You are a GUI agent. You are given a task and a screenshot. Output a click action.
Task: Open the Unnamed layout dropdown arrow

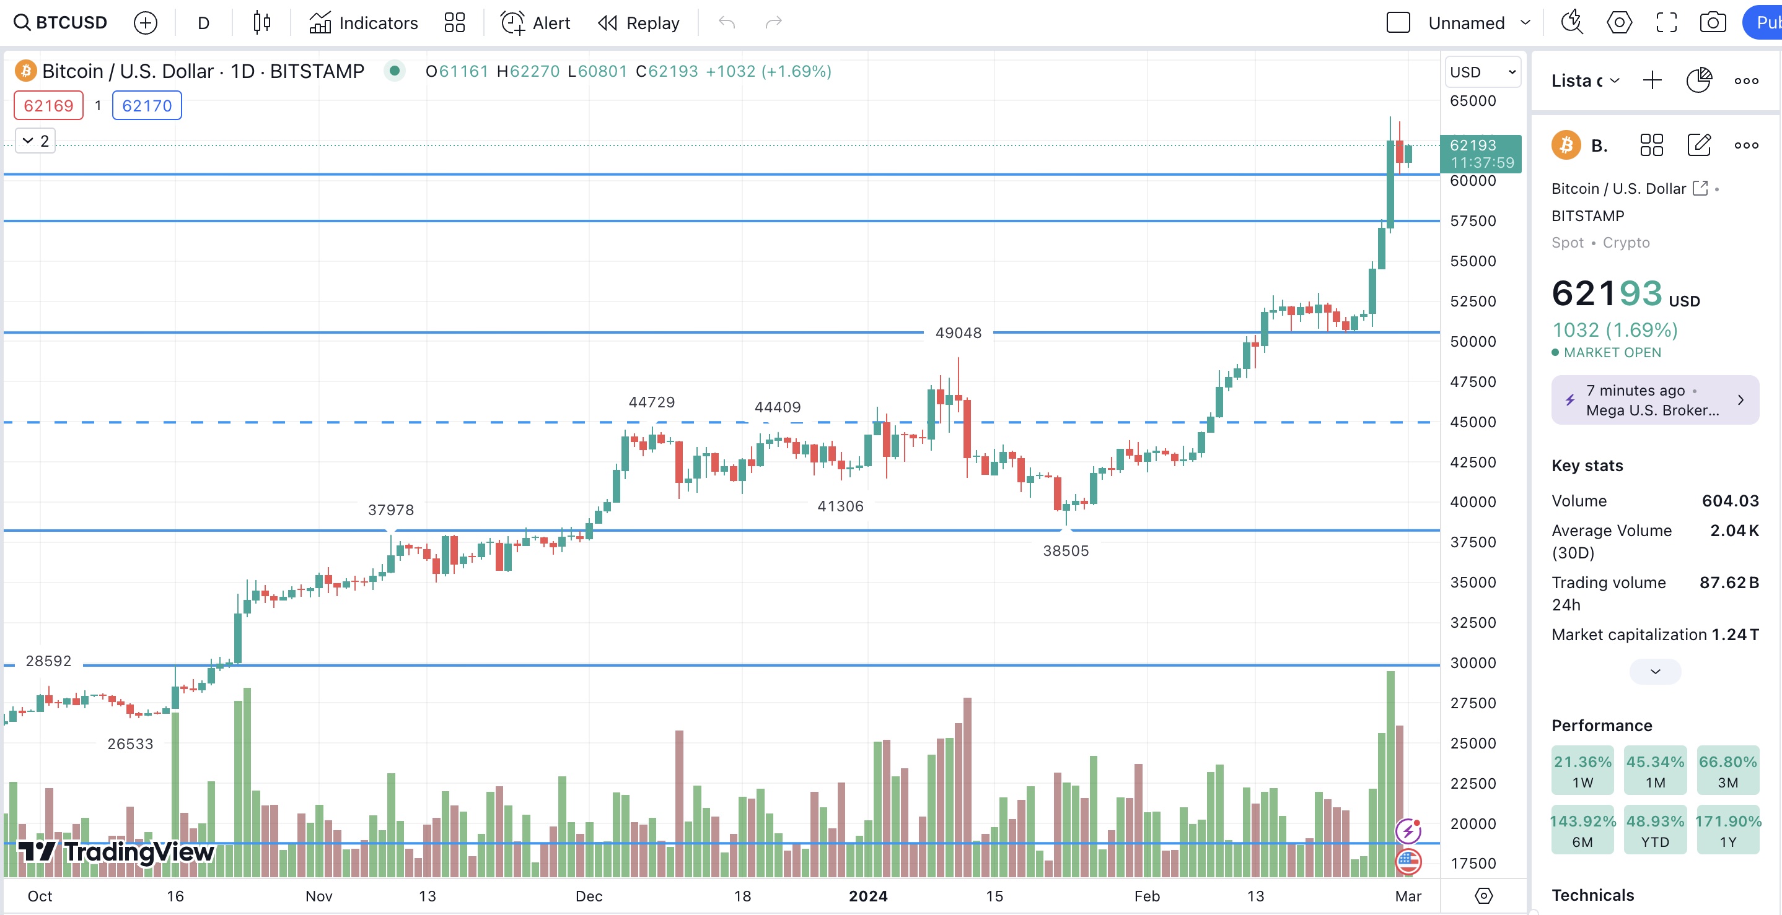pyautogui.click(x=1525, y=23)
